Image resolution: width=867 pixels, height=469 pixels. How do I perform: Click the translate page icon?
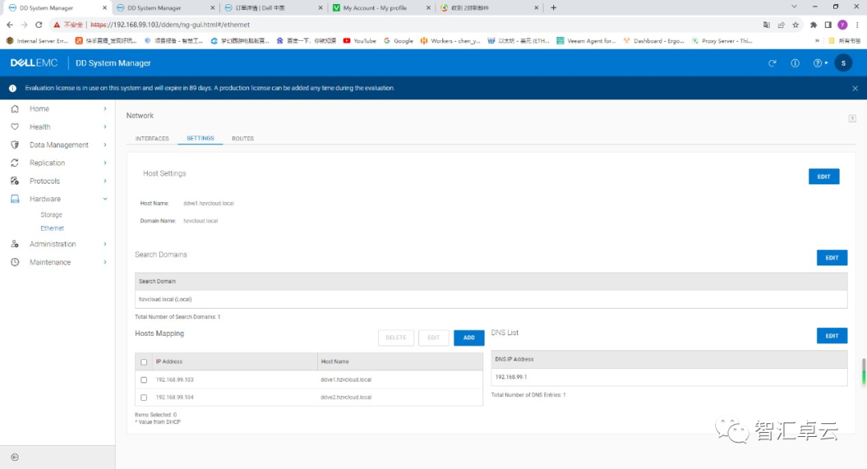(x=767, y=25)
